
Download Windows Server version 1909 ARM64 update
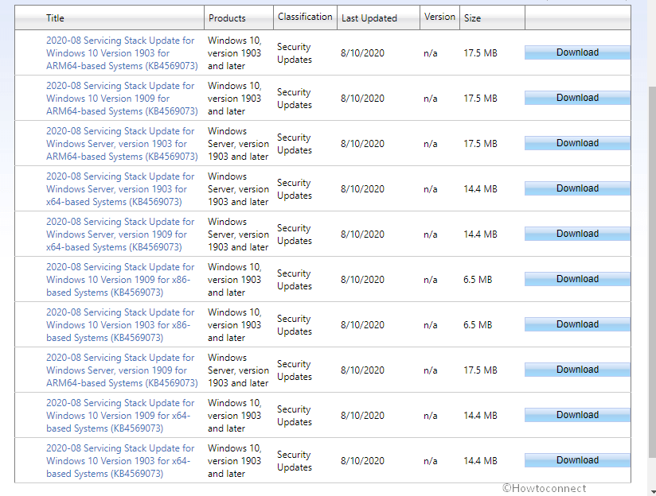point(577,370)
